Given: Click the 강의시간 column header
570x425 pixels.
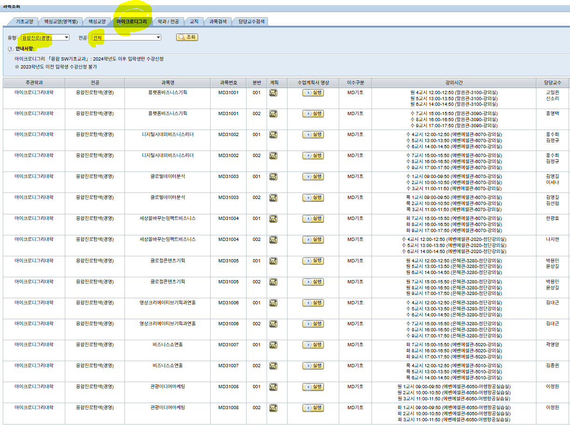Looking at the screenshot, I should 453,82.
